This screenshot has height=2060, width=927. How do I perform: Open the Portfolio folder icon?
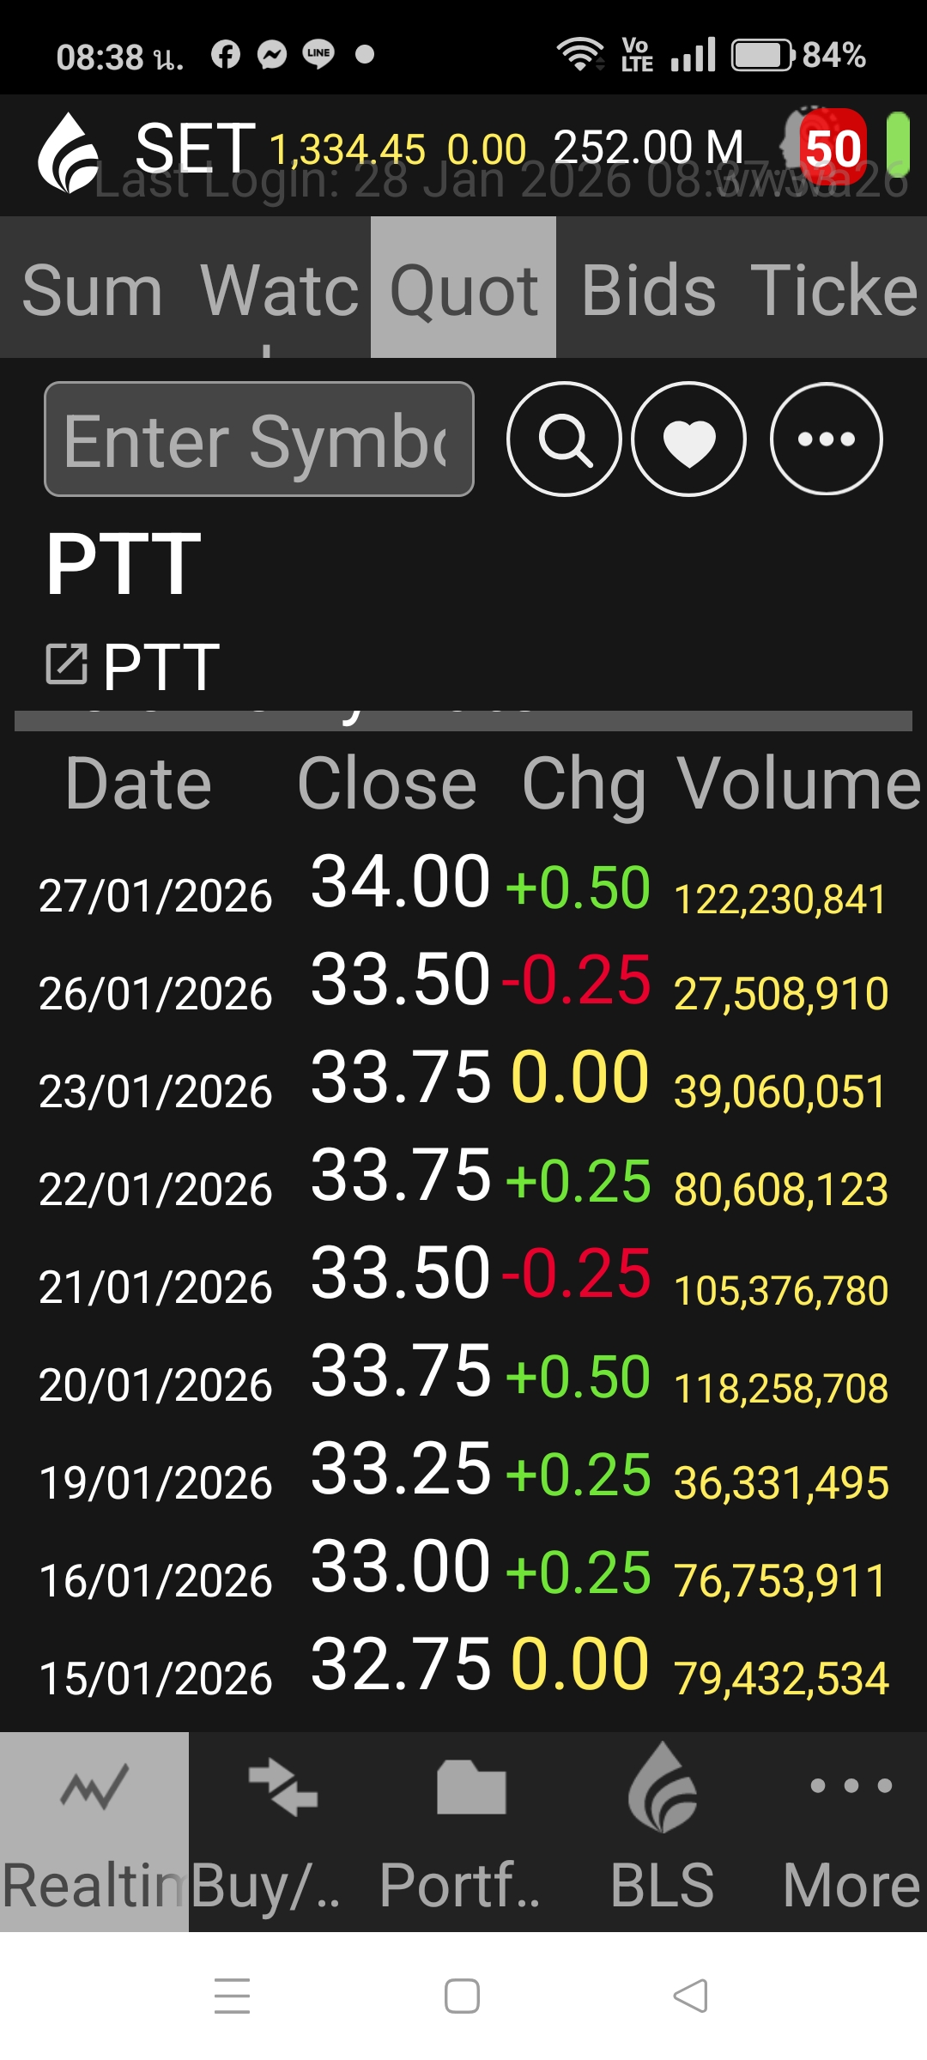[x=471, y=1789]
